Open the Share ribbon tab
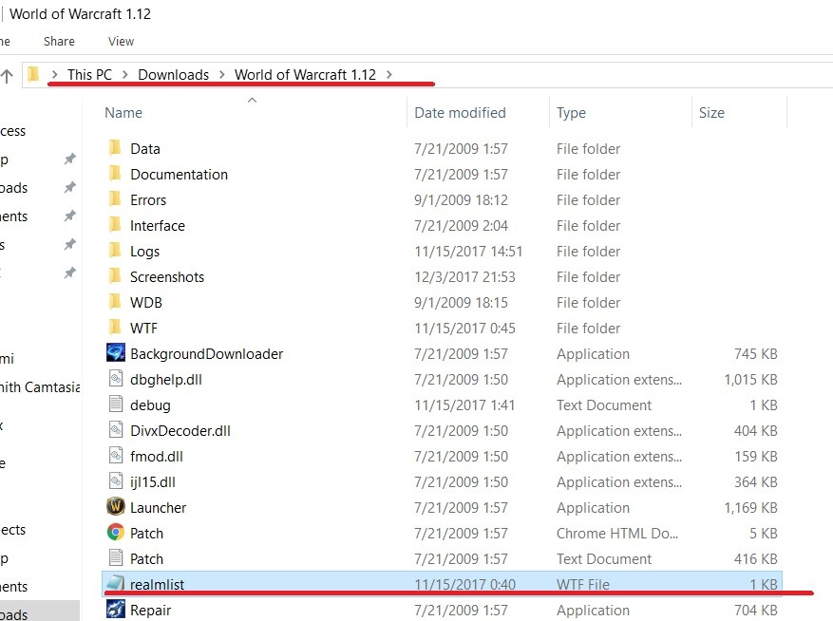Screen dimensions: 833x621 59,42
